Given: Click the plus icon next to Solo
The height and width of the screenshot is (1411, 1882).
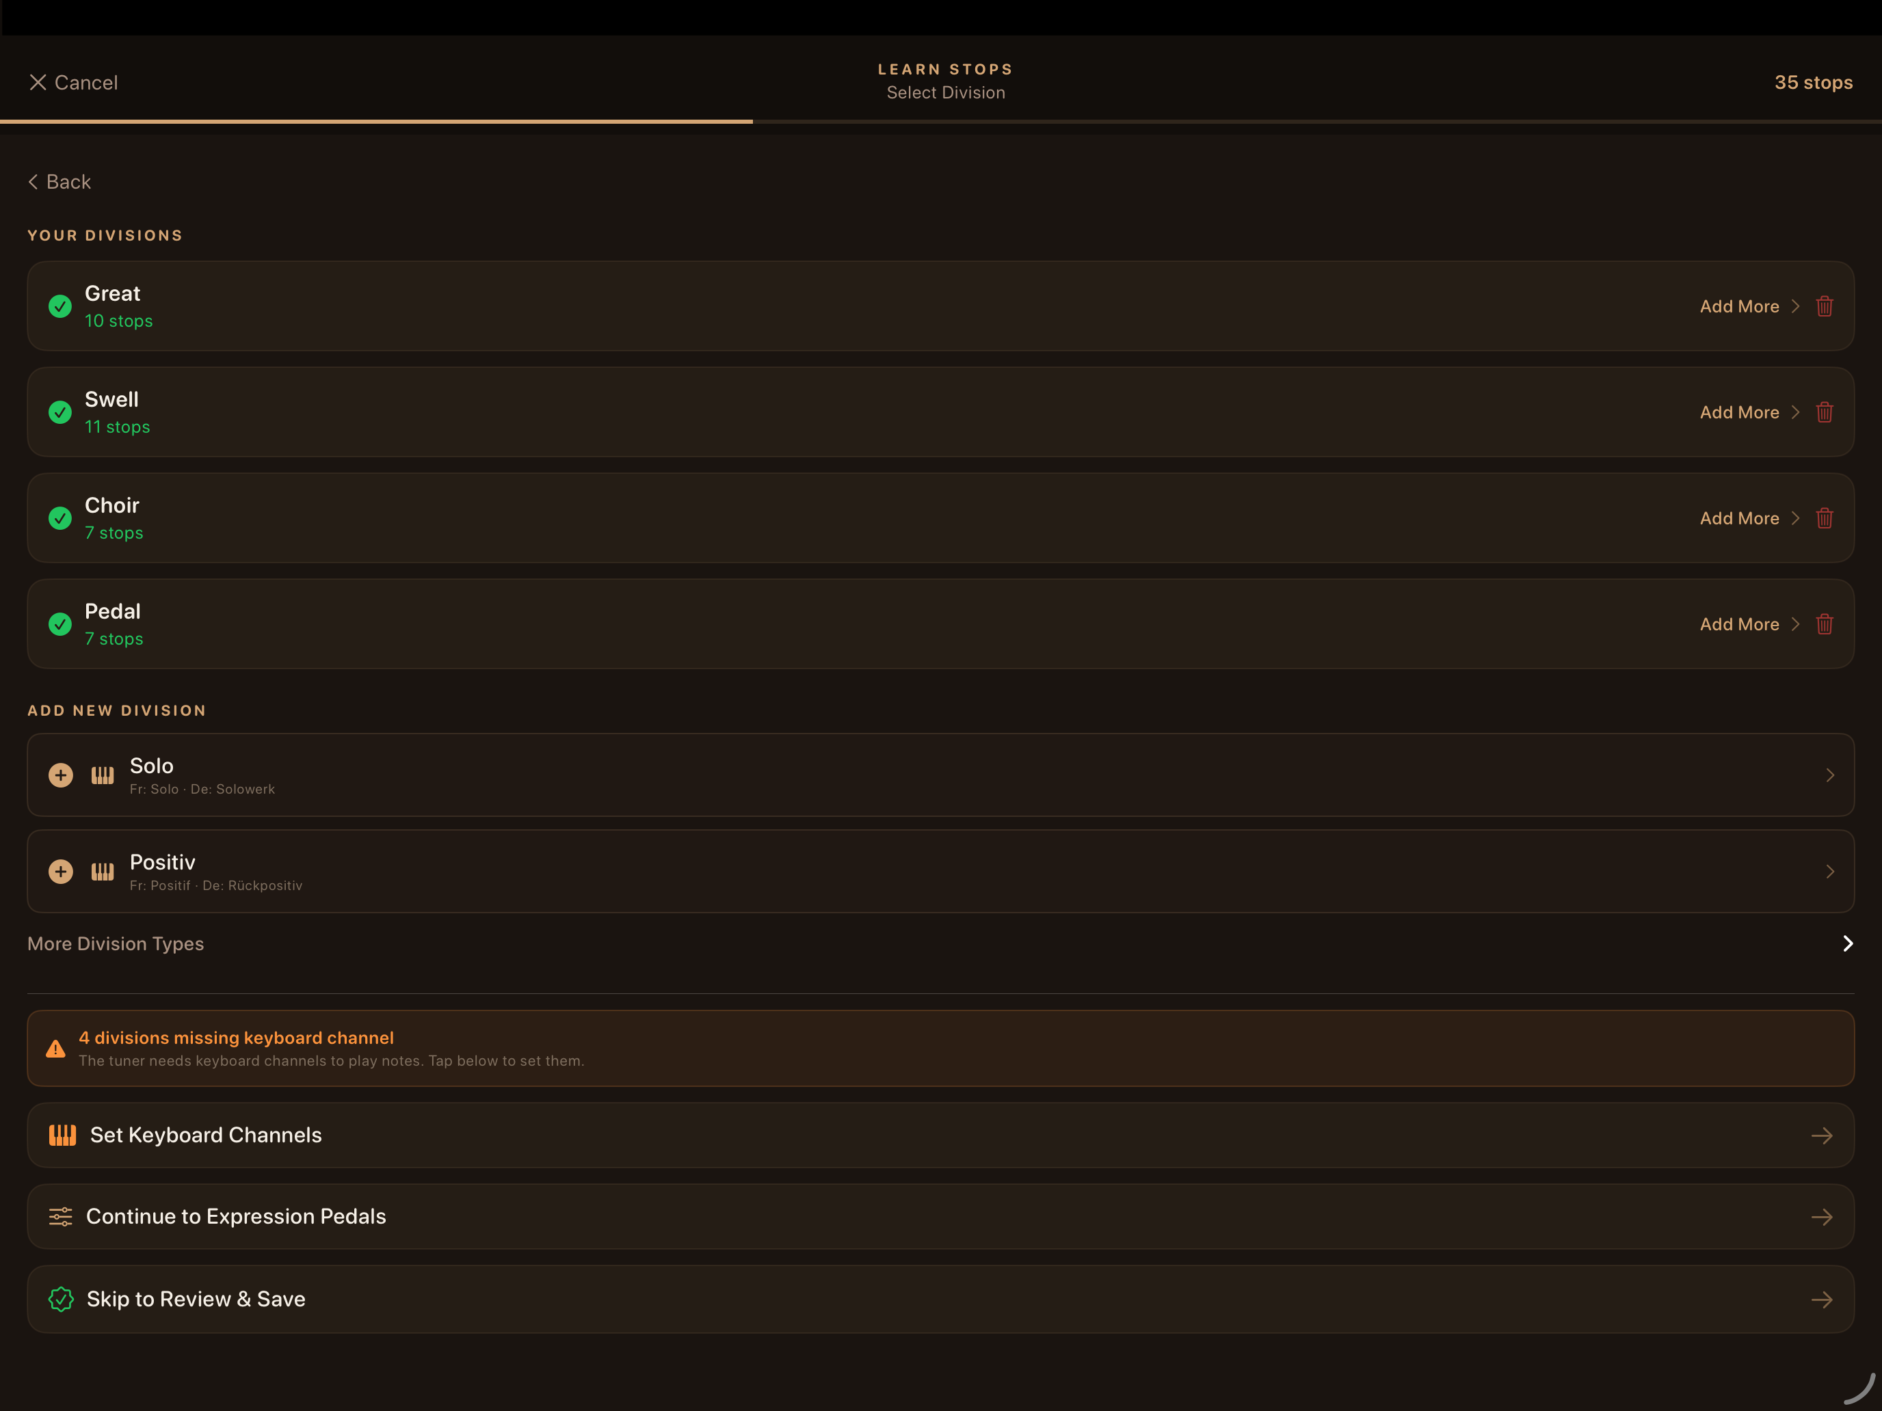Looking at the screenshot, I should [60, 775].
